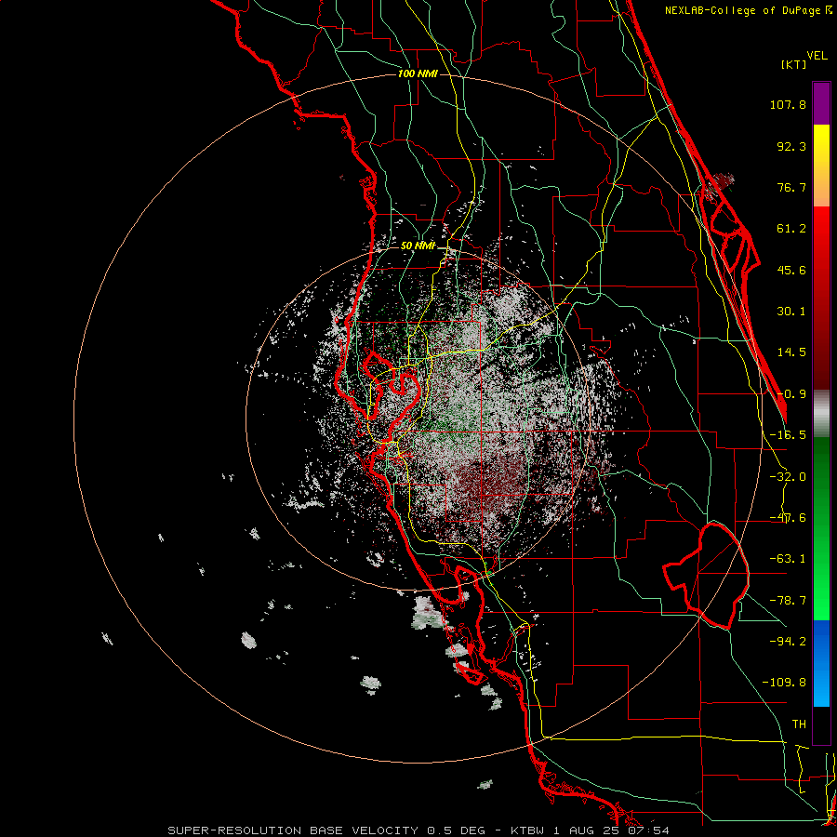
Task: Select the -16.5 legend value
Action: tap(788, 435)
